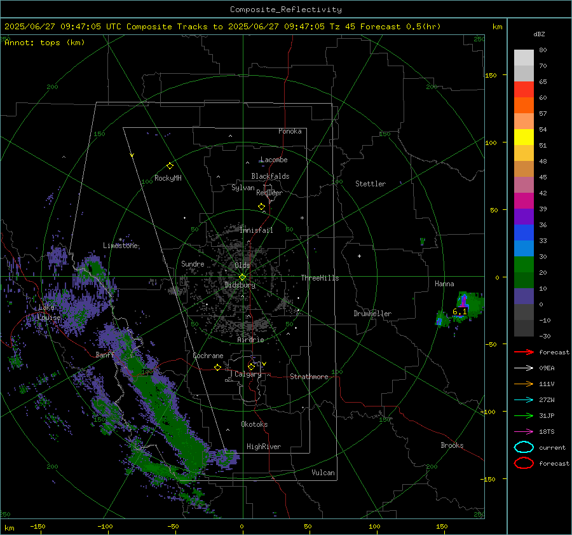
Task: Click the 'Forecast 0.5(hr)' header text
Action: click(x=400, y=27)
